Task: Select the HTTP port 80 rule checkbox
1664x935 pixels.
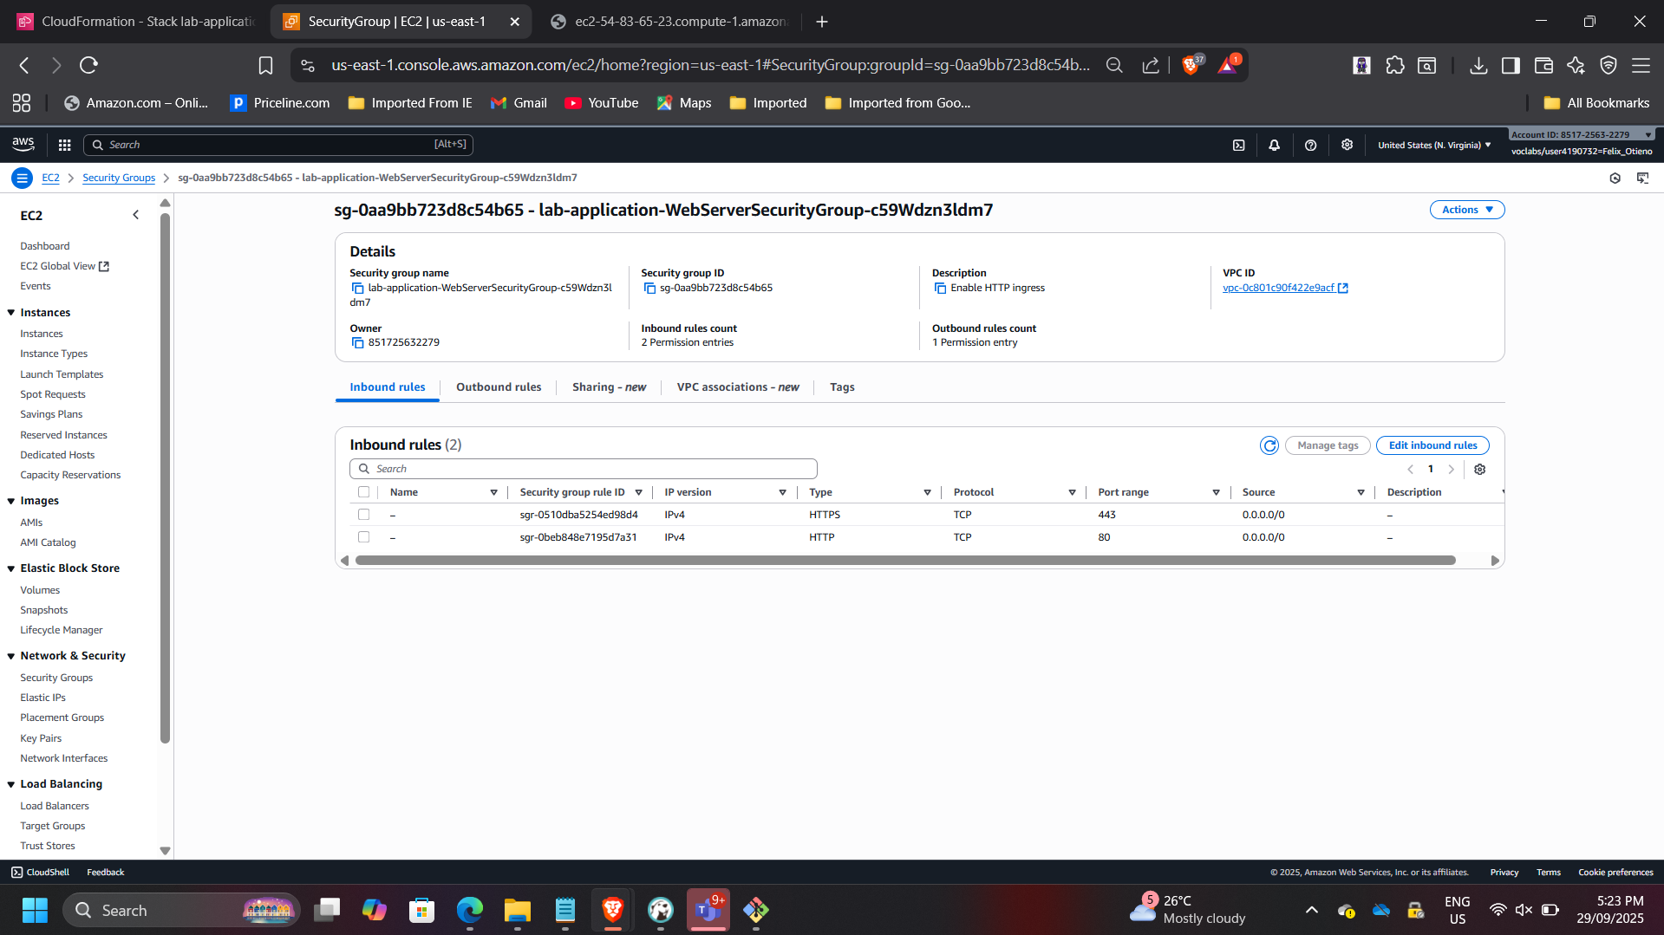Action: [364, 537]
